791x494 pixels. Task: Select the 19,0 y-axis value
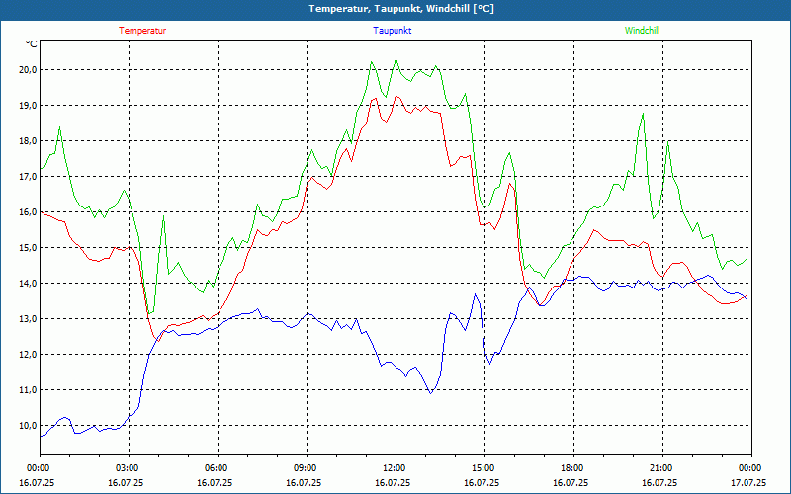(x=28, y=106)
